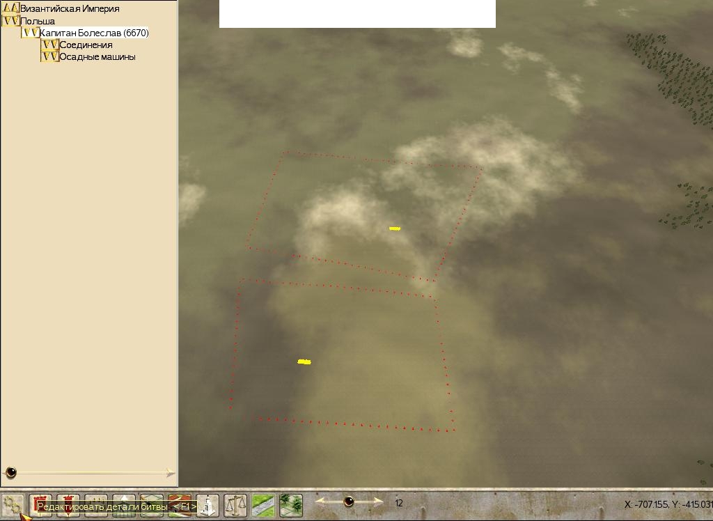The width and height of the screenshot is (713, 521).
Task: Select the green road terrain tile icon
Action: [263, 504]
